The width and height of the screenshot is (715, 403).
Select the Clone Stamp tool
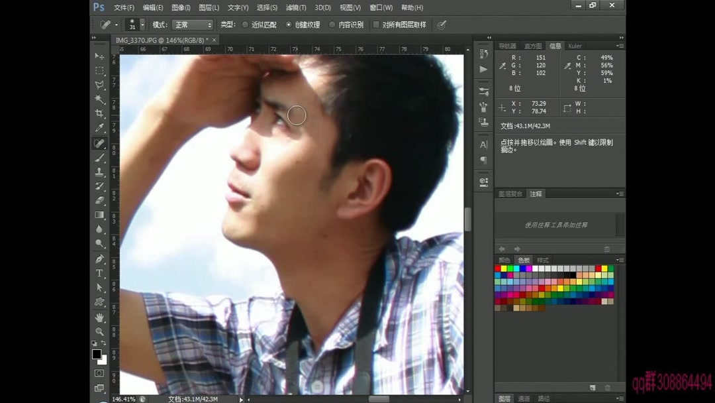click(101, 172)
